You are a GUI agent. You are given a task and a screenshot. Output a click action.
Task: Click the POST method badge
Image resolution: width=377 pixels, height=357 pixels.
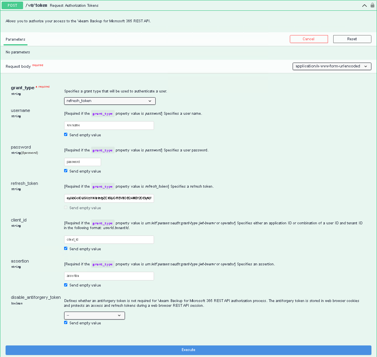12,5
